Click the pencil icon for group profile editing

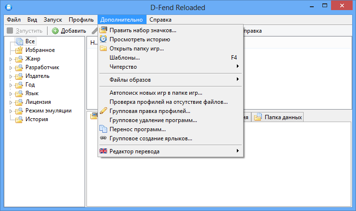[x=103, y=111]
